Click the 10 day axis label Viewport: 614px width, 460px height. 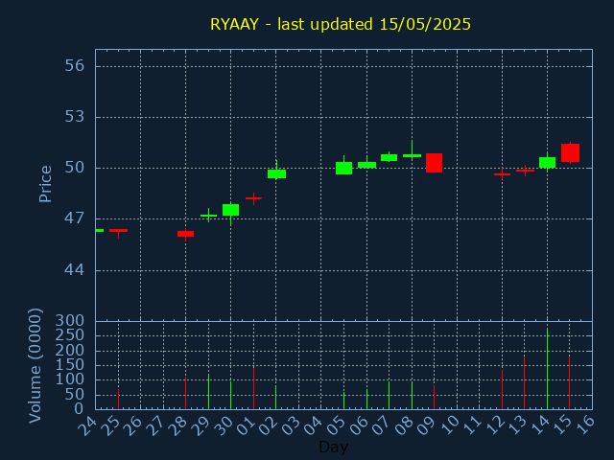pos(449,425)
